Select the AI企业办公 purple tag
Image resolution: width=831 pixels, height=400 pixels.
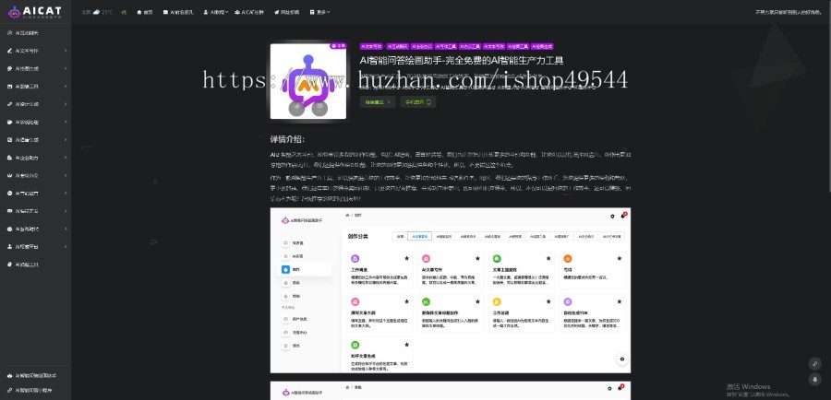(421, 47)
